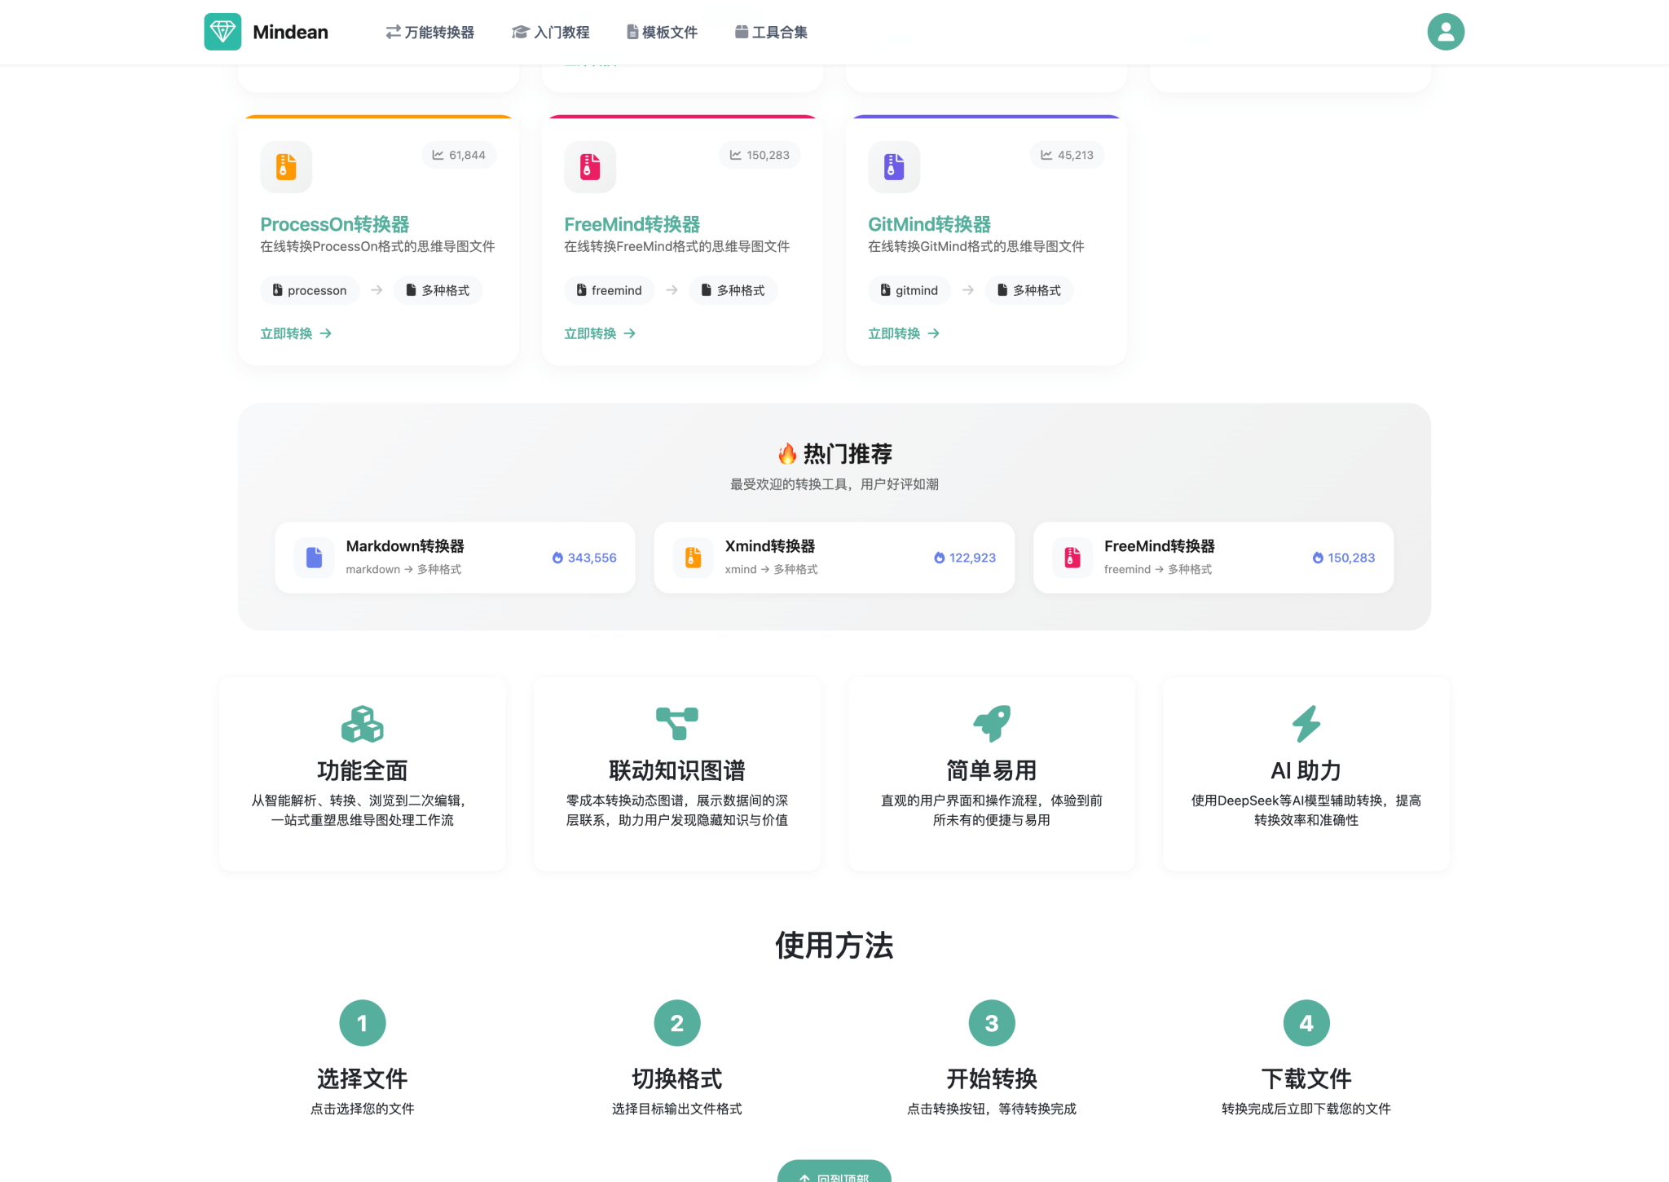Click the Mindean diamond logo icon

tap(222, 32)
